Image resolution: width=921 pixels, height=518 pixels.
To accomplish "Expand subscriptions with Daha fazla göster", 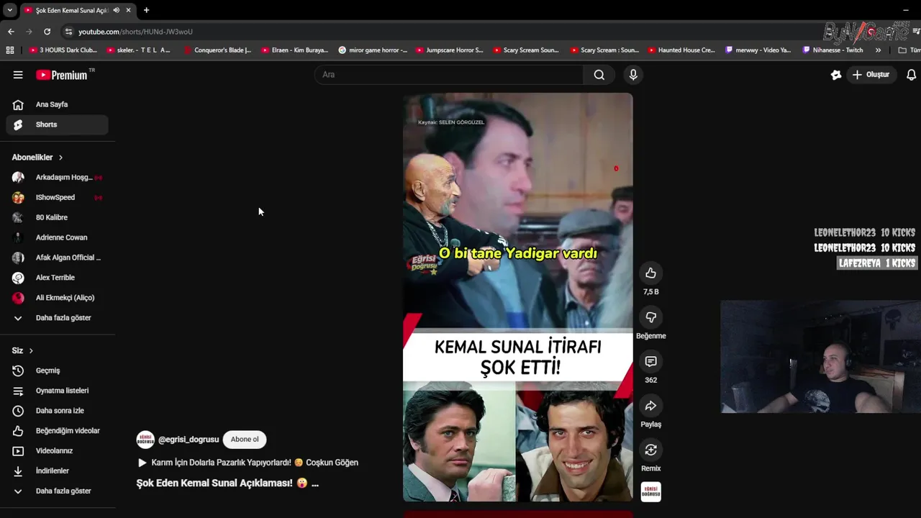I will click(x=58, y=318).
